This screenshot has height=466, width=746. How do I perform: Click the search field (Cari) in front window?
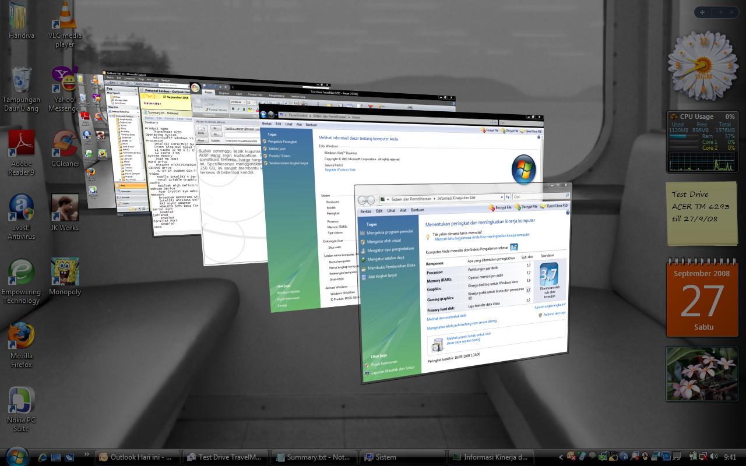pos(540,196)
